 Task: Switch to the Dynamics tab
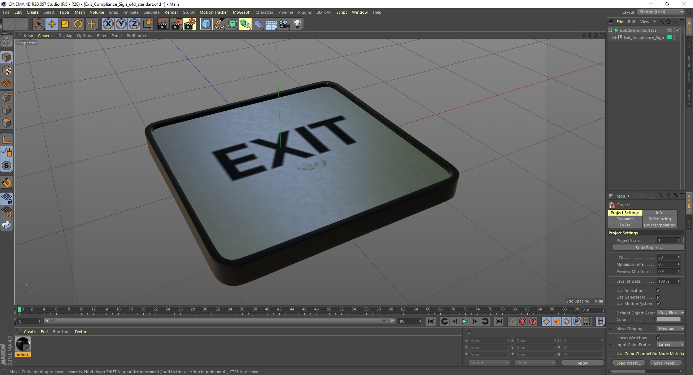pos(625,219)
